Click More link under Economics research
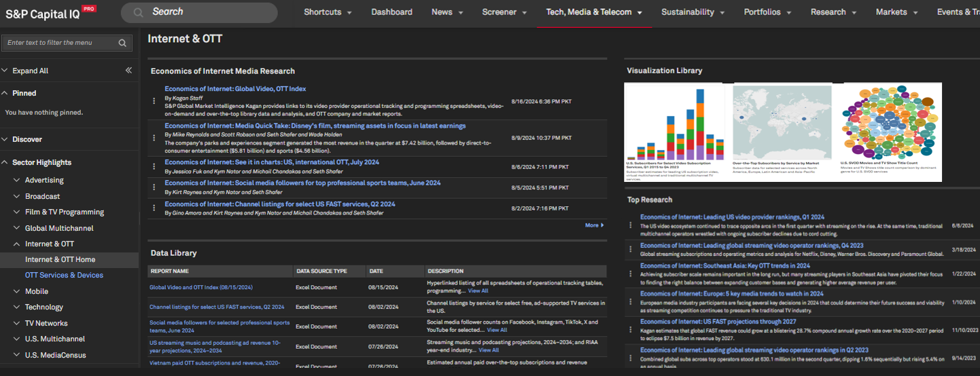 [593, 225]
